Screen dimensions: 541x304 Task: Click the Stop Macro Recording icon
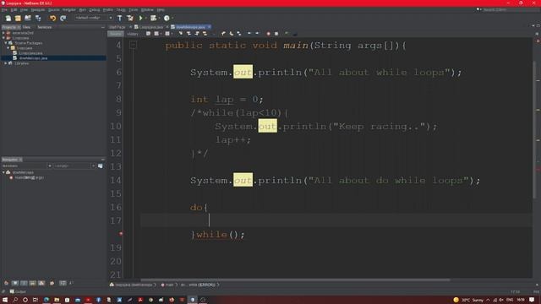[276, 34]
